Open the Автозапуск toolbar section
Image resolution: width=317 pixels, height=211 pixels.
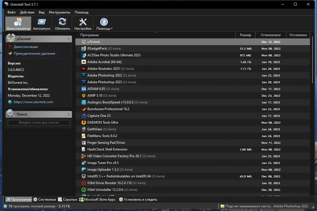pos(42,24)
